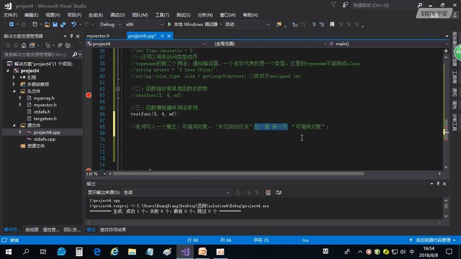Toggle Show All Files in Solution Explorer
Image resolution: width=461 pixels, height=259 pixels.
[67, 45]
